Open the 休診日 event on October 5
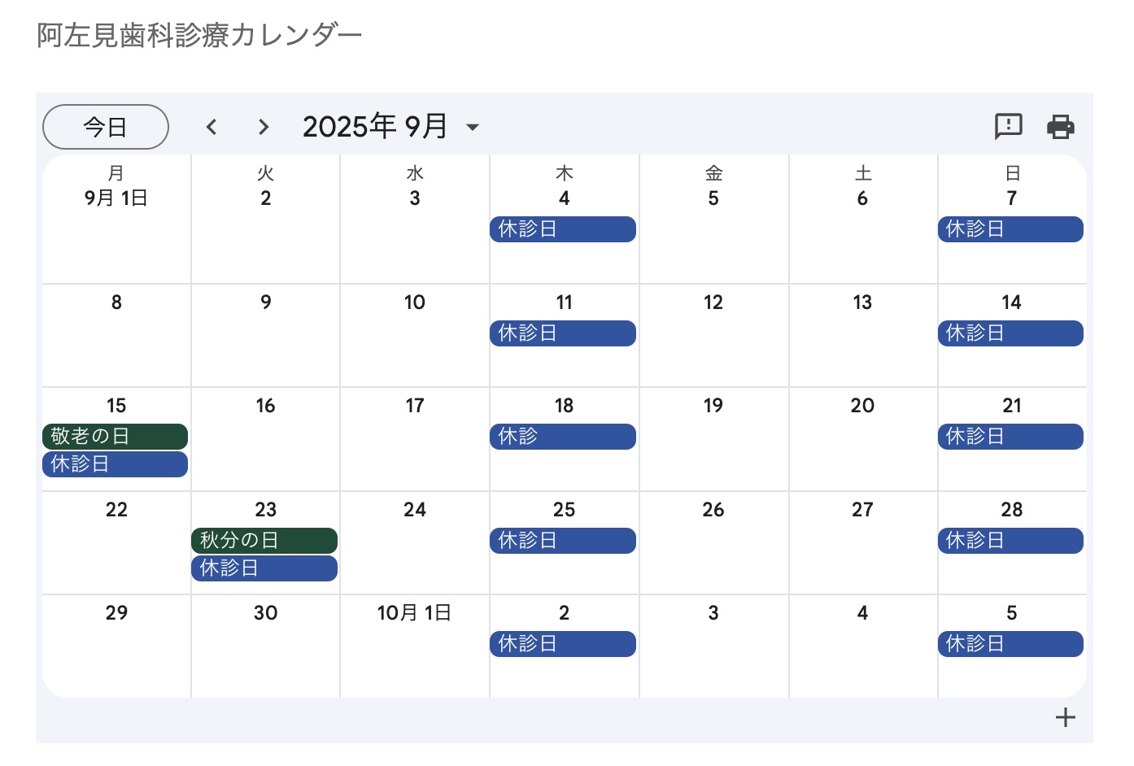Screen dimensions: 1134x766 tap(1010, 644)
